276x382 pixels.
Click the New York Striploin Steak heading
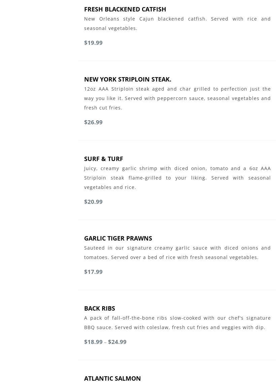click(x=128, y=79)
